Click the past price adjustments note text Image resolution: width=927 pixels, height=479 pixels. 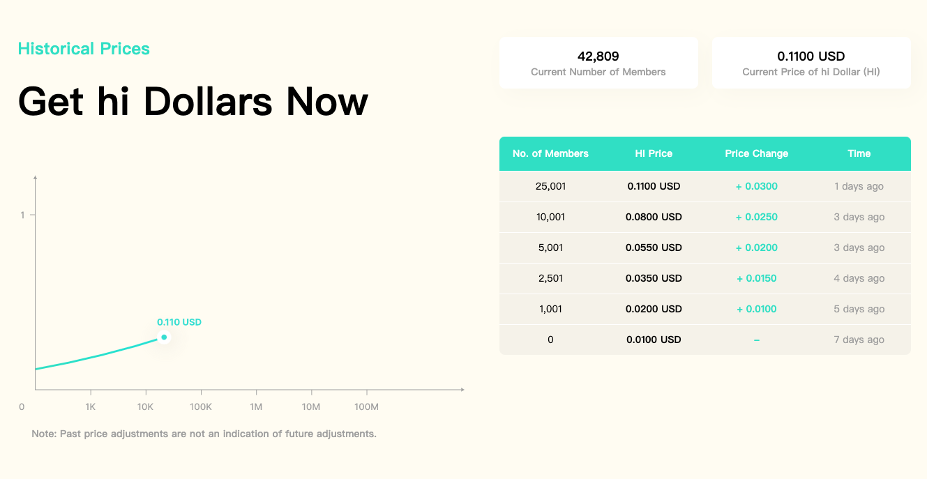(x=204, y=434)
